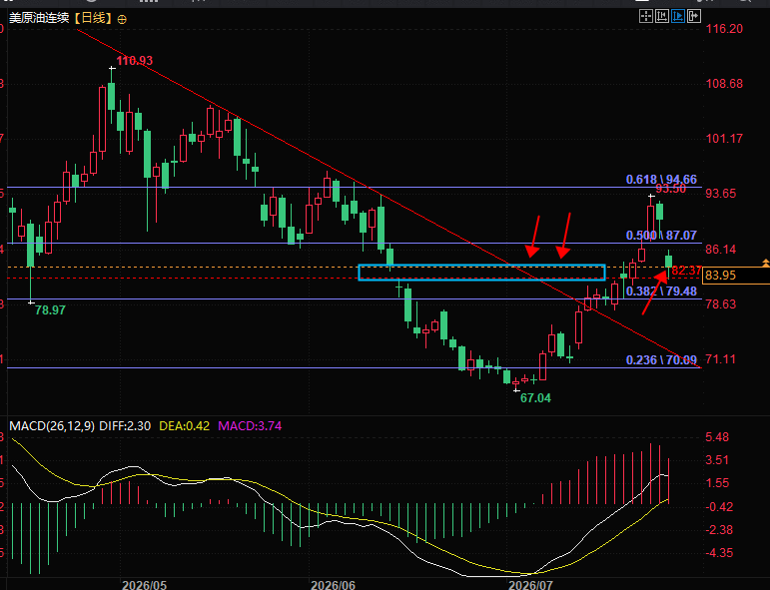Click the 2026/05 date axis label
This screenshot has width=770, height=590.
coord(145,585)
